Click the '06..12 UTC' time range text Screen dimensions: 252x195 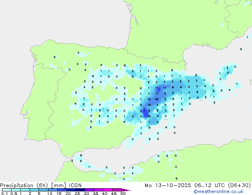[x=209, y=185]
